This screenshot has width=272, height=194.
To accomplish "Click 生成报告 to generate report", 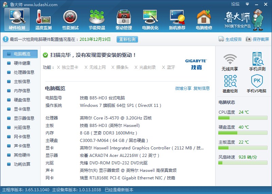I will click(230, 39).
